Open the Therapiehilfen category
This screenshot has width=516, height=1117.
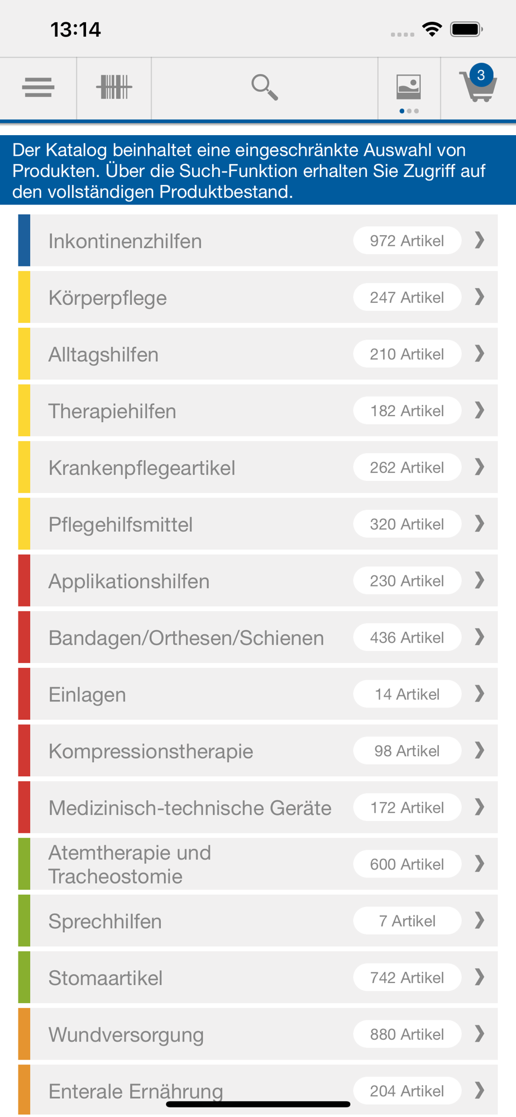coord(258,410)
